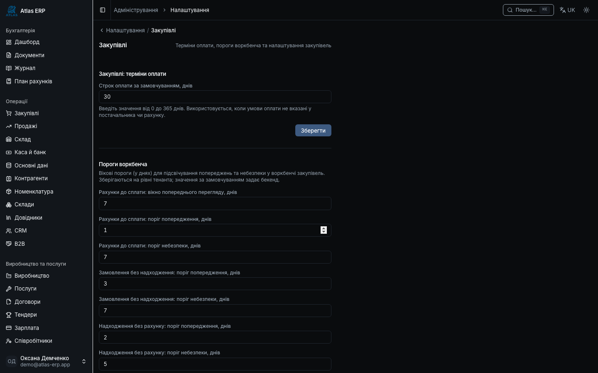Click the Контрагенти icon
Screen dimensions: 598x373
tap(9, 178)
